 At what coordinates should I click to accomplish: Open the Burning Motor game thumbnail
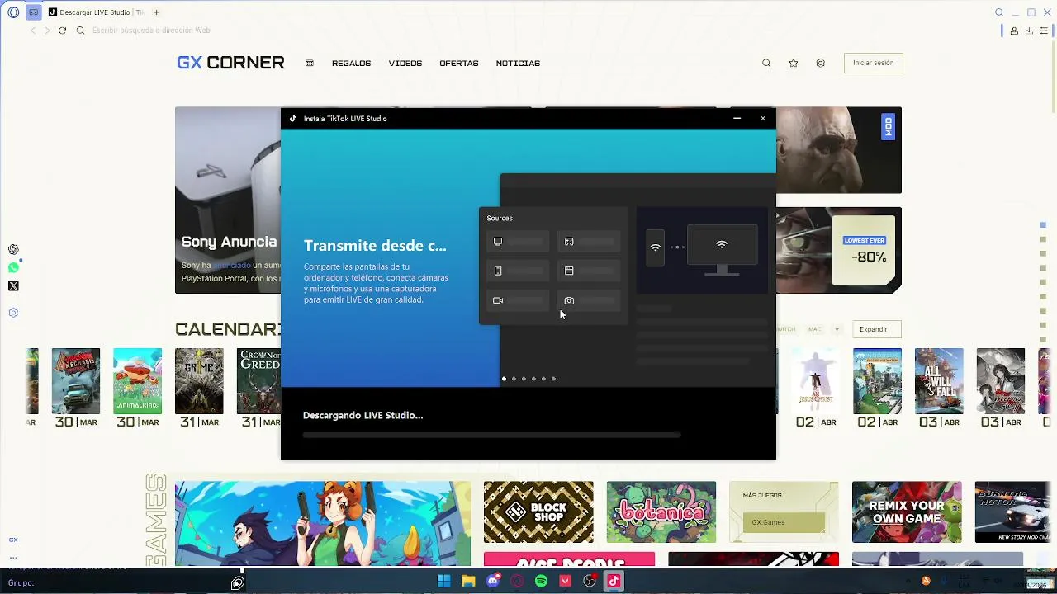tap(1013, 512)
